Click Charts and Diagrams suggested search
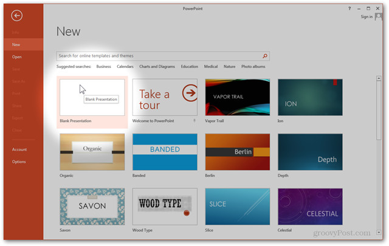 coord(157,66)
